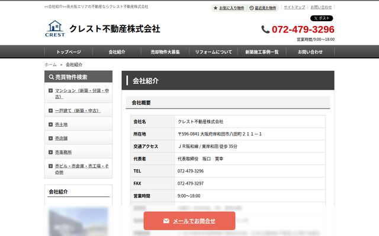379x236 pixels.
Task: Click the TEL value 072-479-3296 in table
Action: click(191, 171)
